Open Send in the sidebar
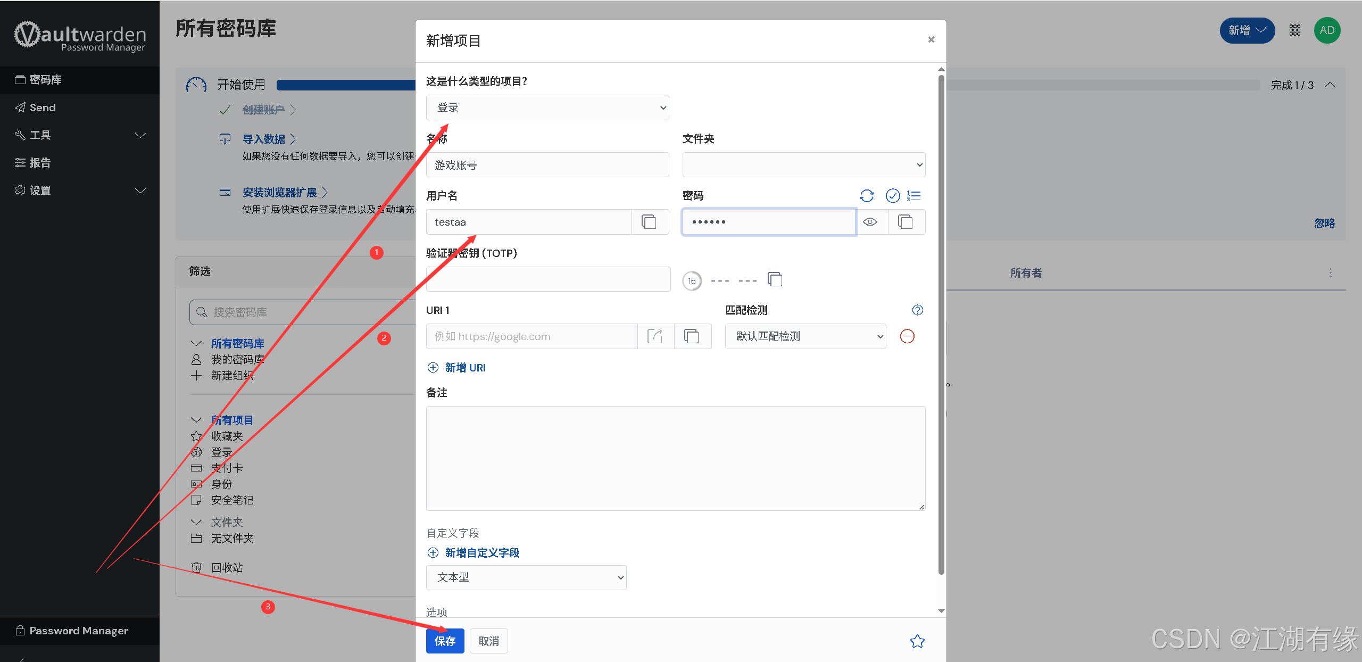Screen dimensions: 1362x662 coord(43,107)
